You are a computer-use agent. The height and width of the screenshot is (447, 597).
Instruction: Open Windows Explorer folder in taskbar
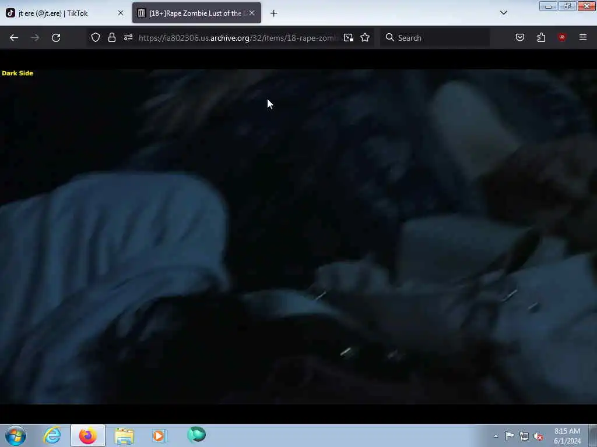[x=124, y=435]
